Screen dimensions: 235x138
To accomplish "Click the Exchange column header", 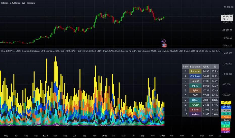I will click(195, 67).
